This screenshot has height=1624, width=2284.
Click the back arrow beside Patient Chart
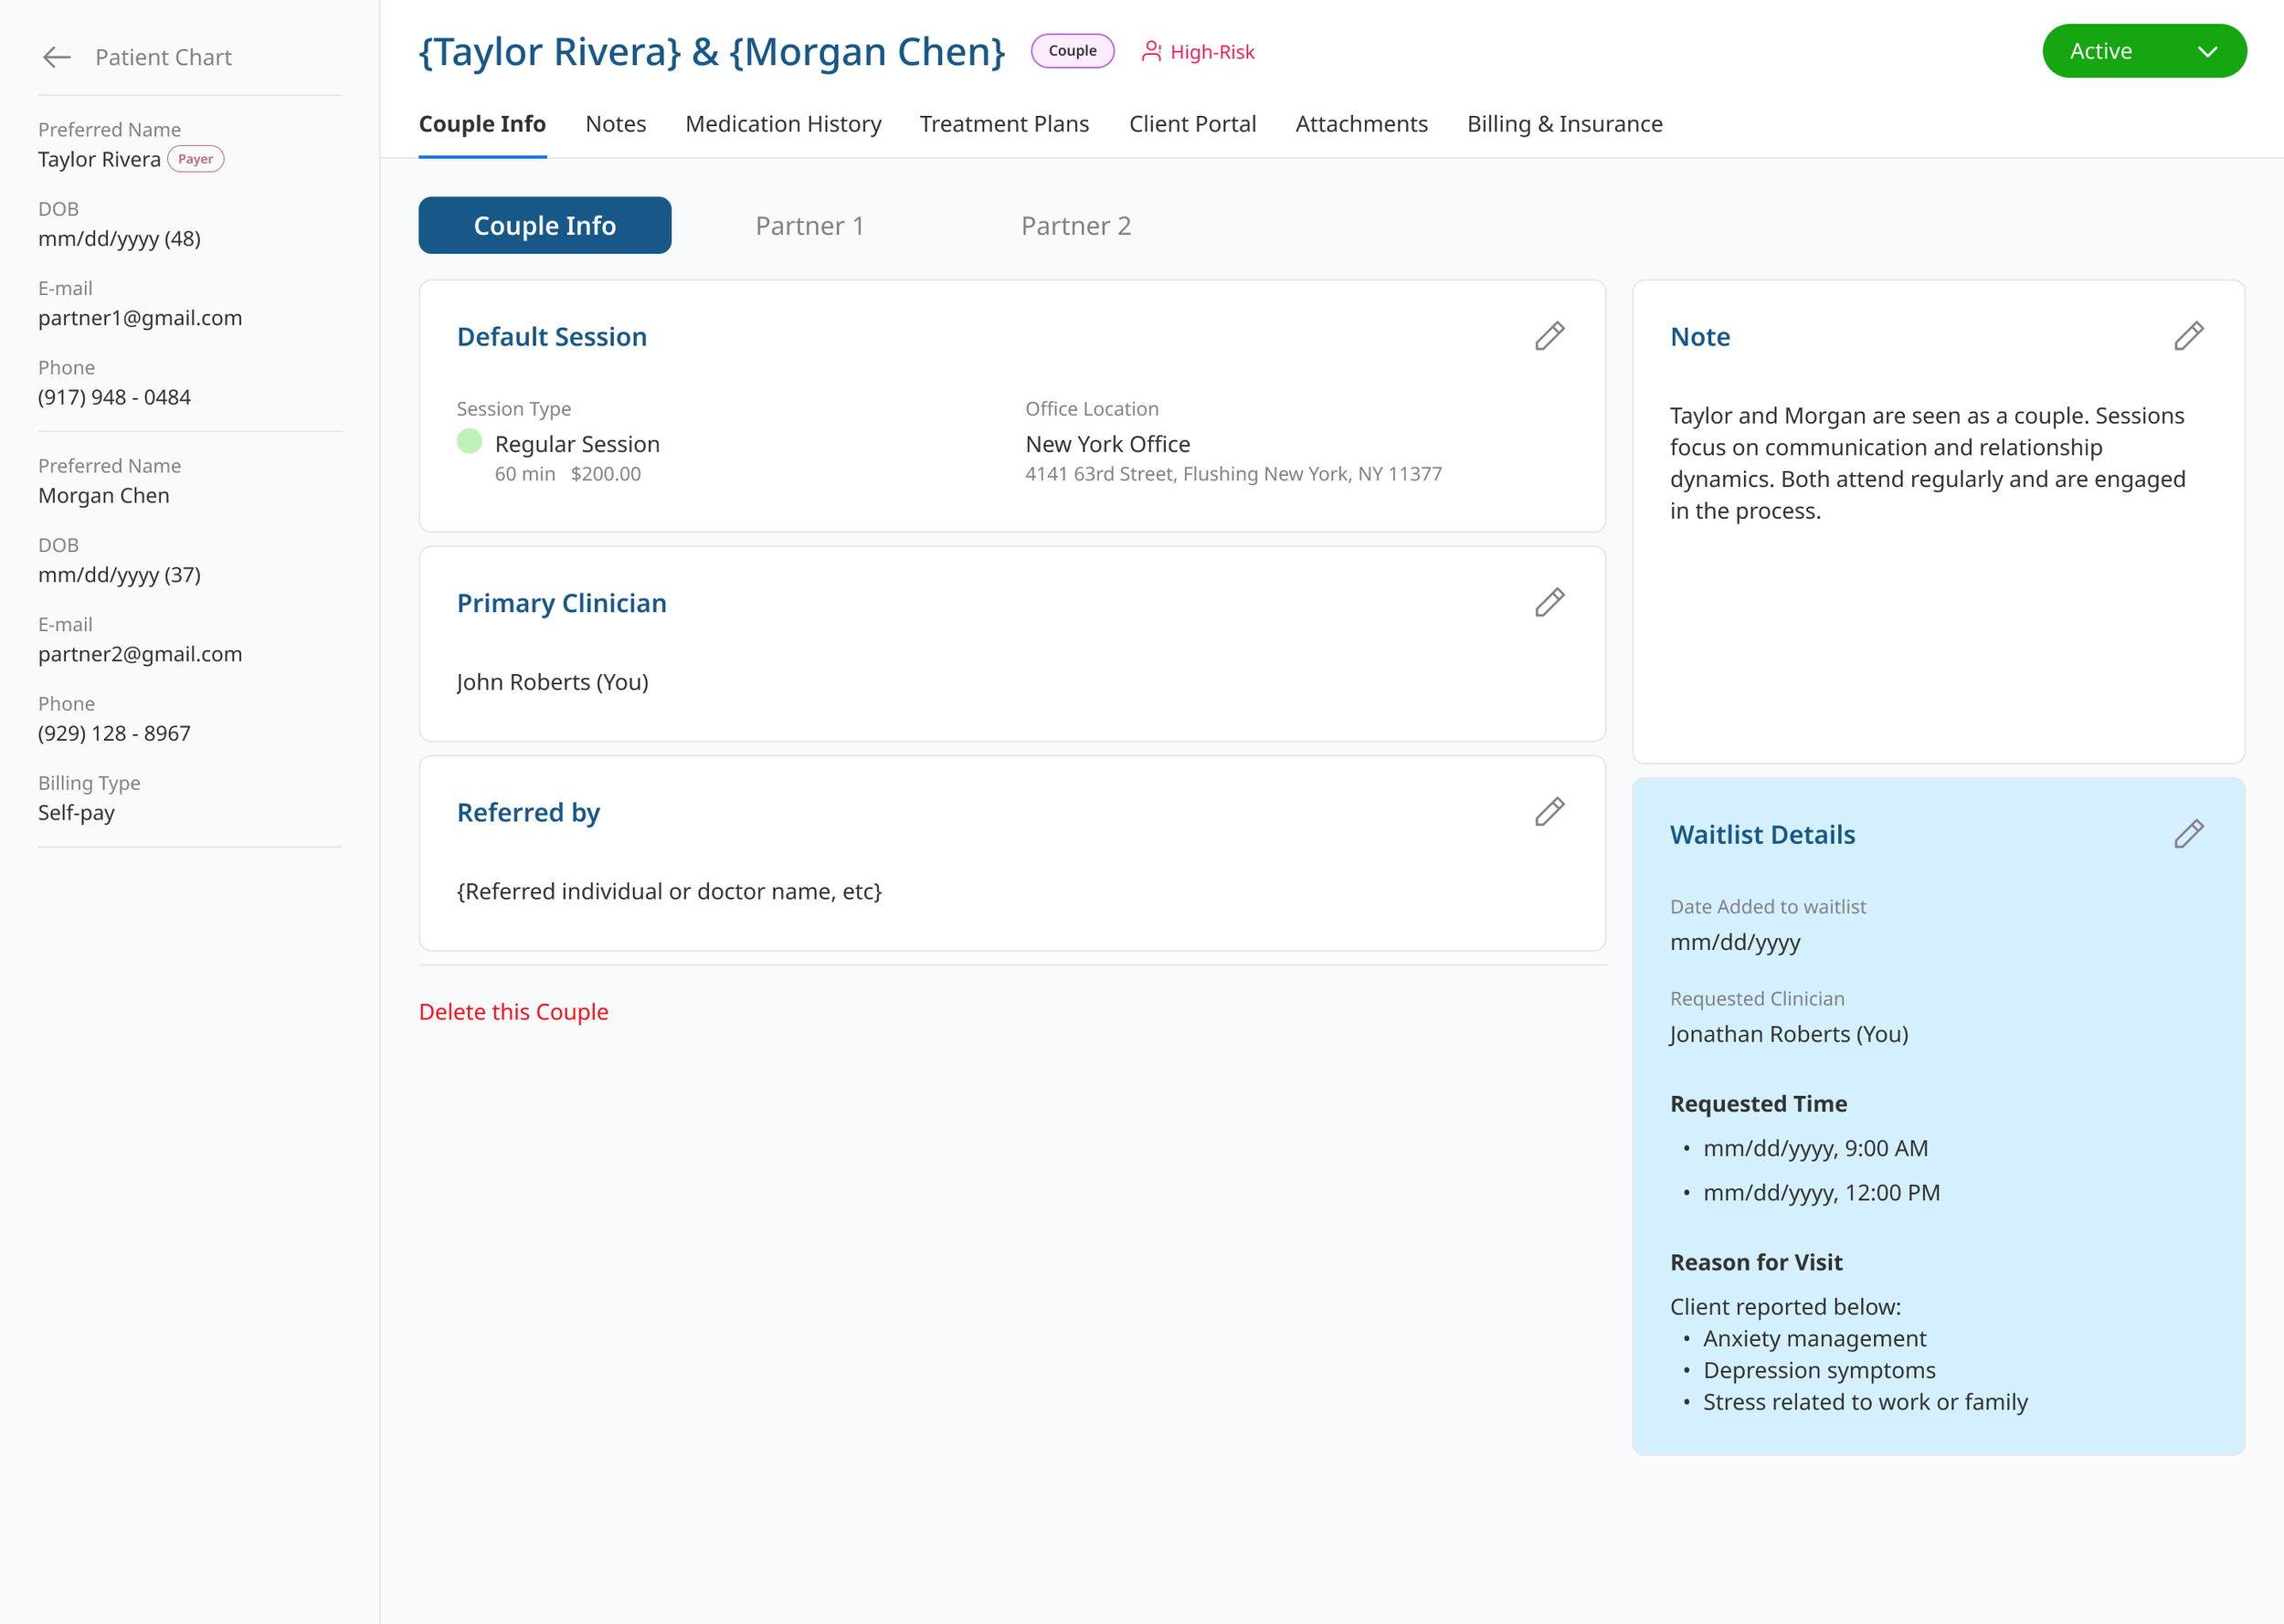tap(57, 57)
